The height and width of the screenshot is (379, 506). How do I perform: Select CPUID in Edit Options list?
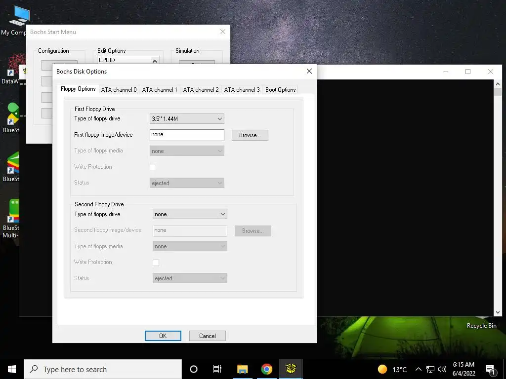pyautogui.click(x=124, y=60)
